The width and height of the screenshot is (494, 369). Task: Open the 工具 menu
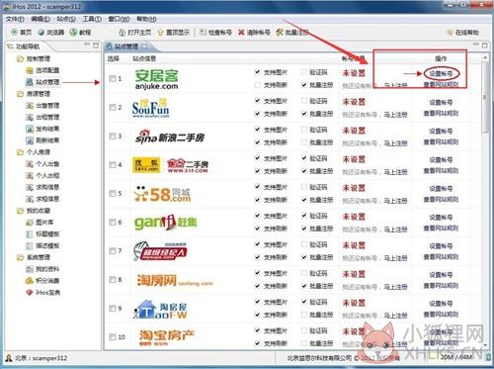click(92, 19)
